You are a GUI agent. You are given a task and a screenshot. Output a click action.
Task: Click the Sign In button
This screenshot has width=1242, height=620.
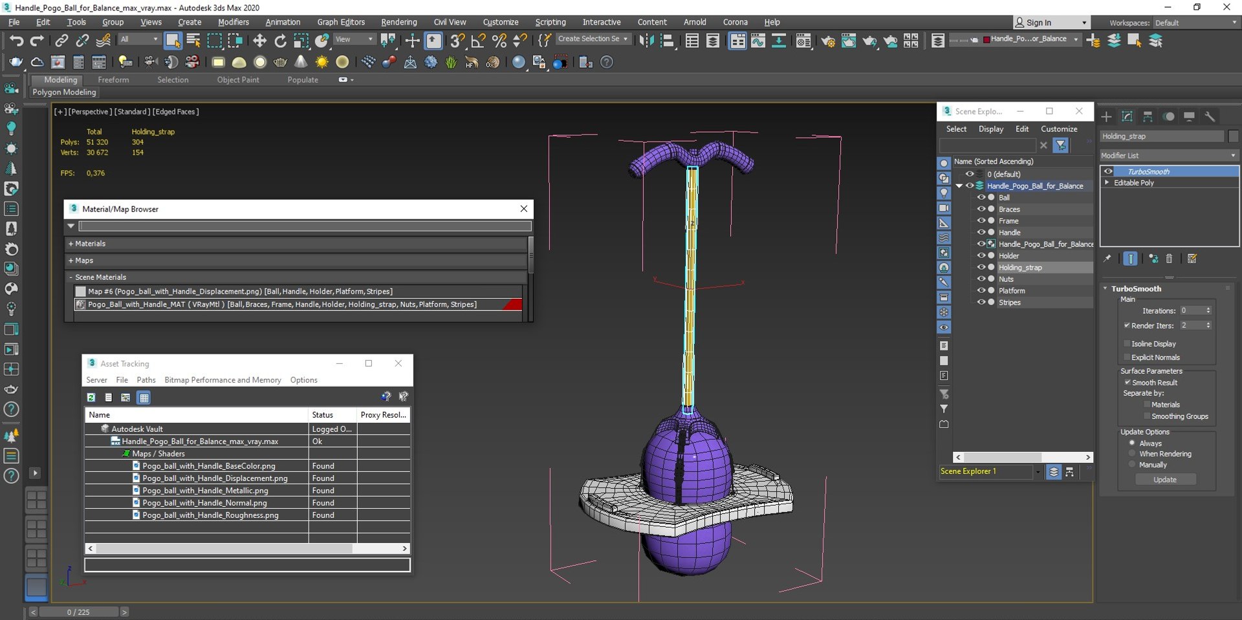click(x=1051, y=23)
